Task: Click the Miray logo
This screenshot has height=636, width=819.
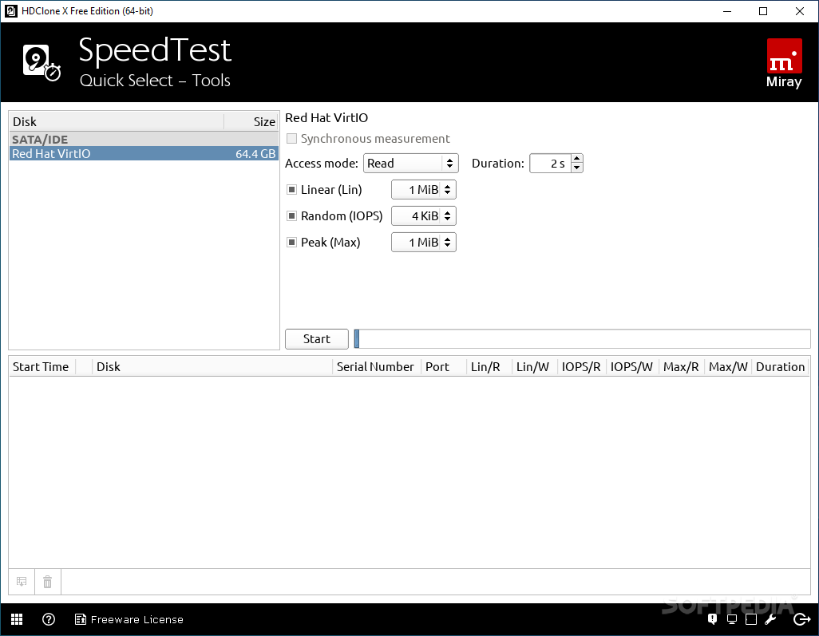Action: pos(784,63)
